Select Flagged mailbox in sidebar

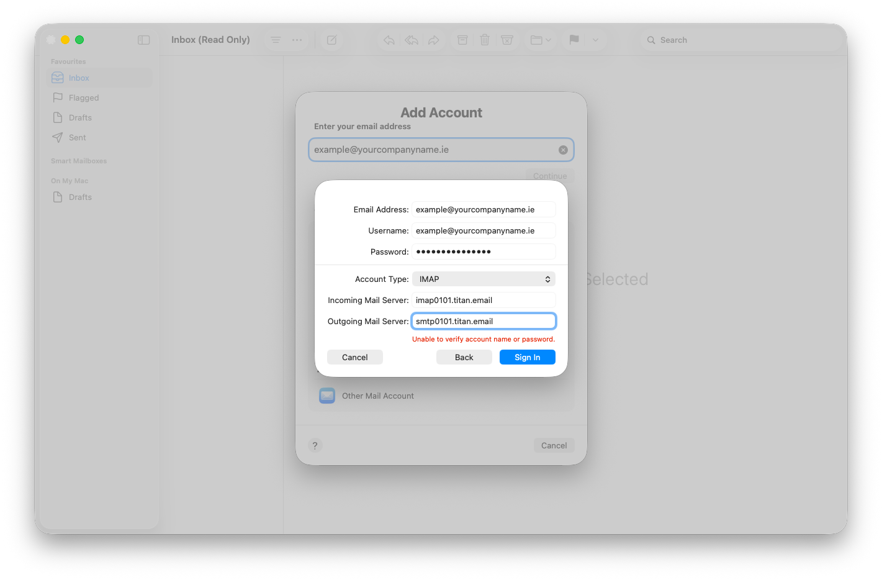tap(84, 97)
